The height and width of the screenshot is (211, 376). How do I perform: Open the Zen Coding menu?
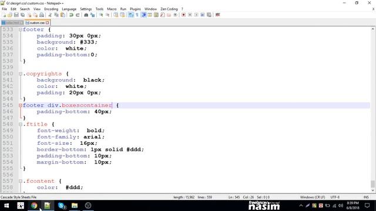[x=169, y=9]
